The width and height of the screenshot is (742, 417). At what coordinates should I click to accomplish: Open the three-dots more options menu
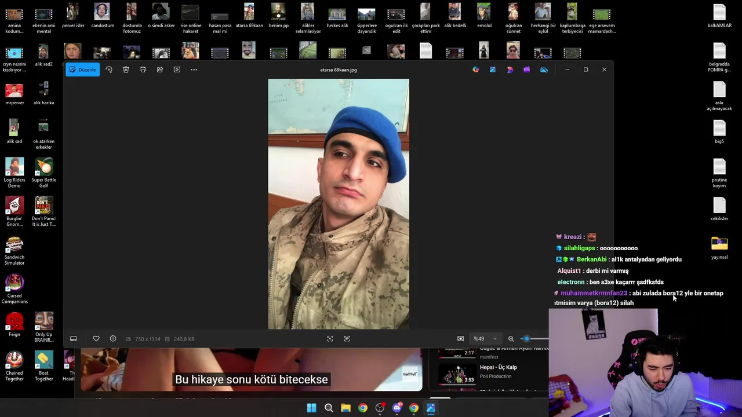(x=194, y=69)
